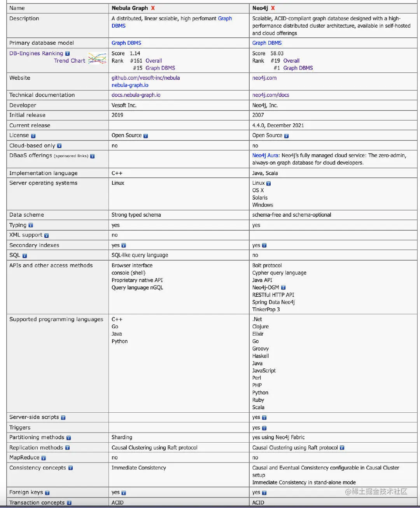Viewport: 420px width, 508px height.
Task: Show info for MapReduce
Action: [44, 458]
